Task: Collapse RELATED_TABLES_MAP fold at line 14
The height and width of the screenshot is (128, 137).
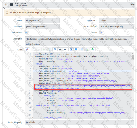Action: click(32, 93)
